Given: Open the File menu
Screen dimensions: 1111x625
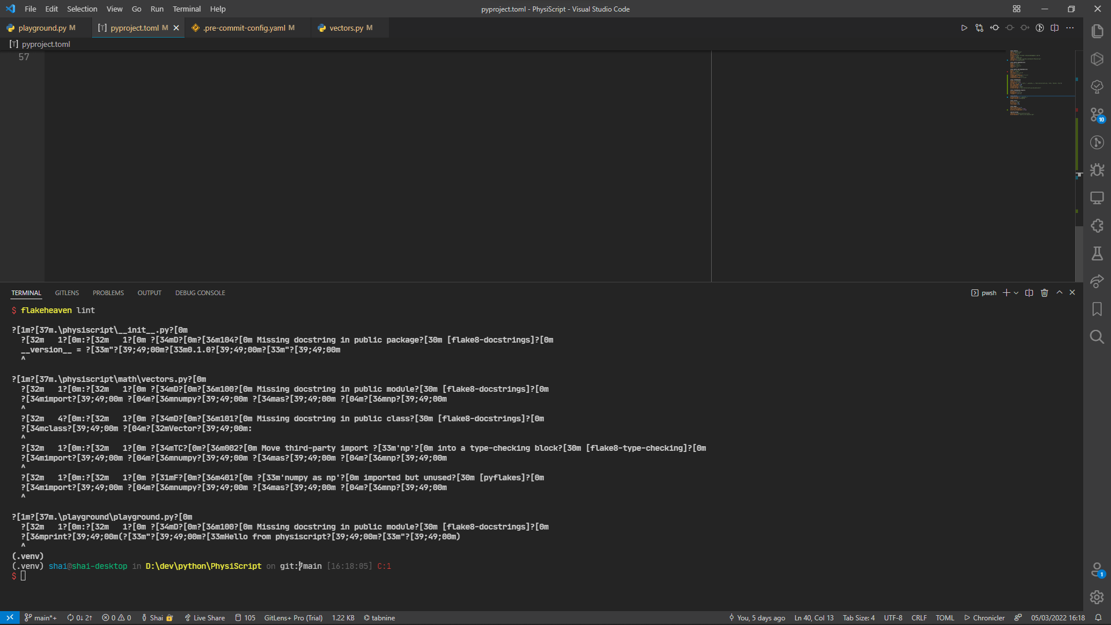Looking at the screenshot, I should click(31, 9).
